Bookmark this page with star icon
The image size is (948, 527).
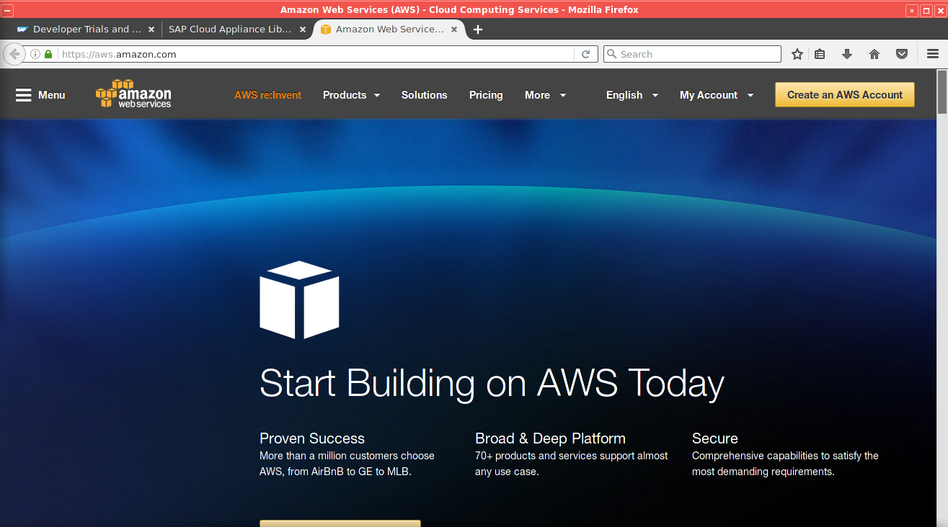[x=797, y=54]
